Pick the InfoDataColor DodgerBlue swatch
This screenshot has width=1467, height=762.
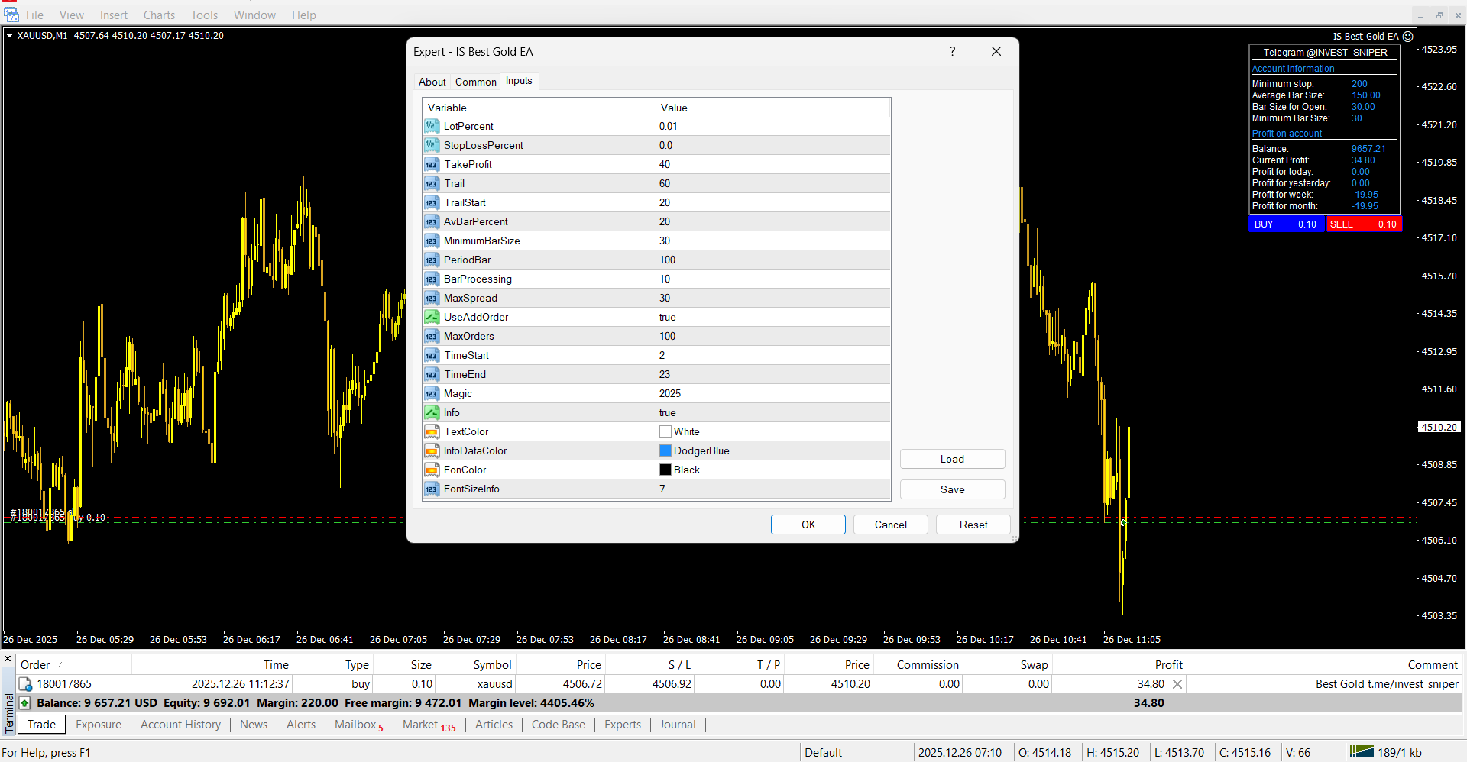665,450
